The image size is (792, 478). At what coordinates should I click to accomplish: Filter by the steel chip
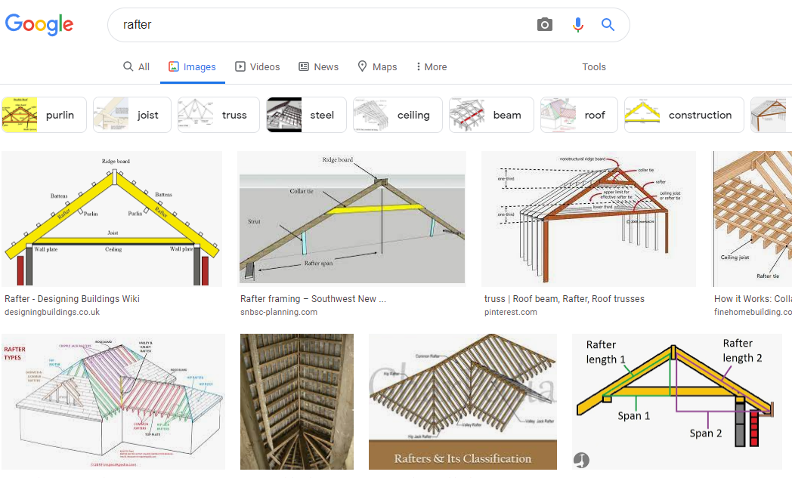tap(307, 115)
